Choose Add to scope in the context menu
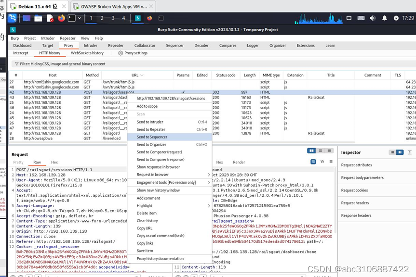The width and height of the screenshot is (416, 277). (170, 106)
